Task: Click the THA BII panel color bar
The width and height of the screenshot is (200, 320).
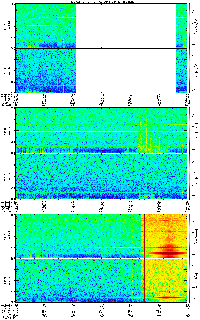Action: [x=189, y=70]
